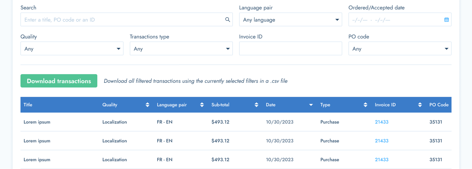Focus the Search title or ID field

point(126,20)
